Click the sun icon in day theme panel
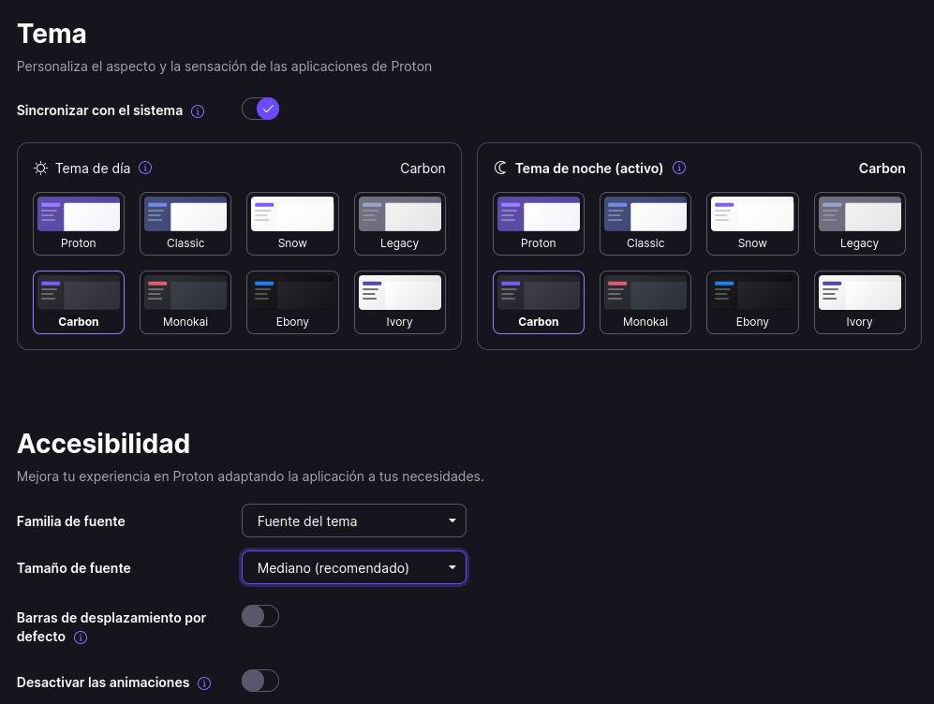 tap(40, 169)
